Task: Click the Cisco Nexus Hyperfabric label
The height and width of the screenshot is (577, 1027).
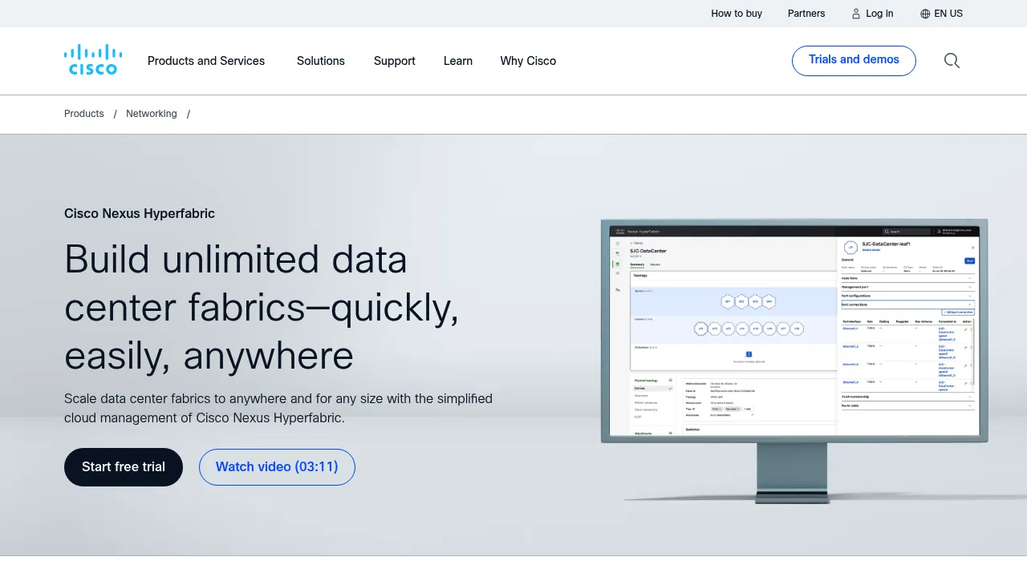Action: [140, 213]
